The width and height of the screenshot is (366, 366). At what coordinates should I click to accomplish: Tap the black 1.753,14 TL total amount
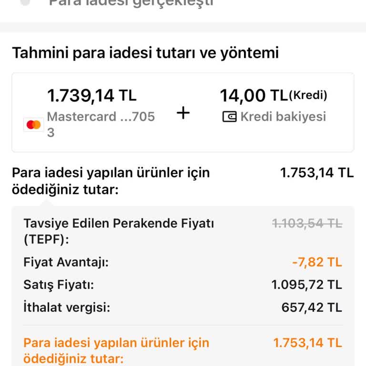click(x=317, y=173)
